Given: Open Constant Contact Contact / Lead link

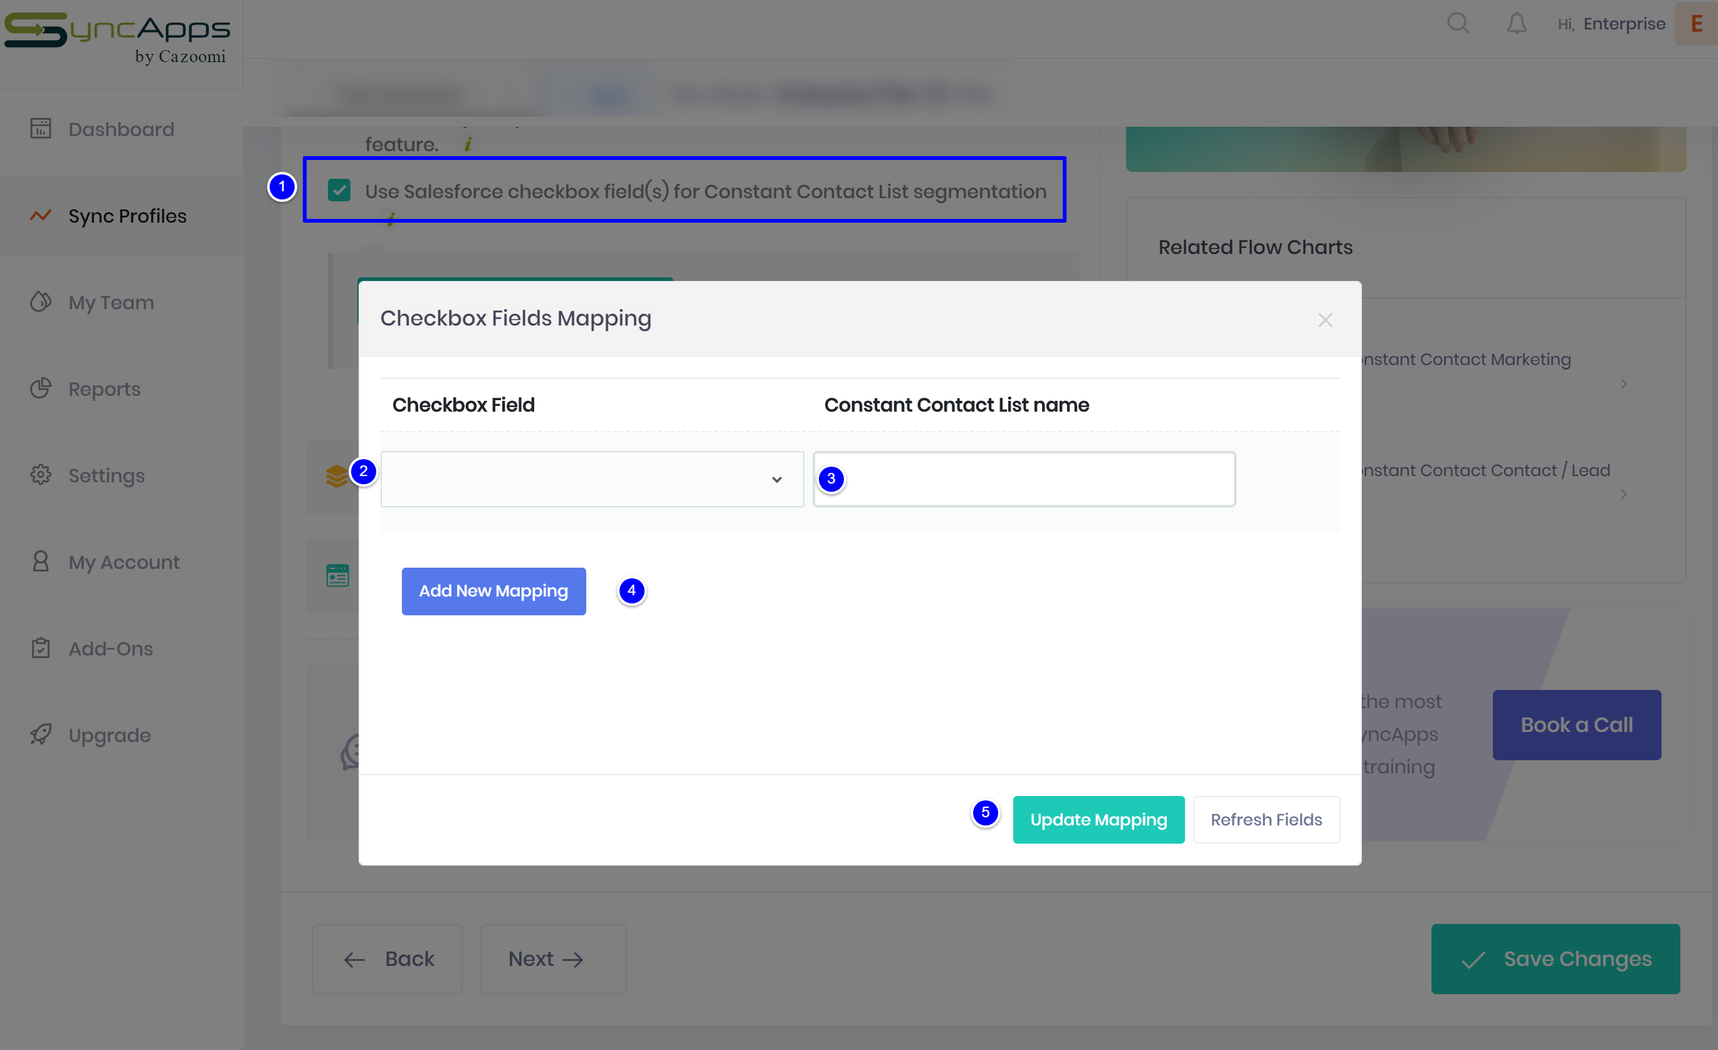Looking at the screenshot, I should (1486, 470).
